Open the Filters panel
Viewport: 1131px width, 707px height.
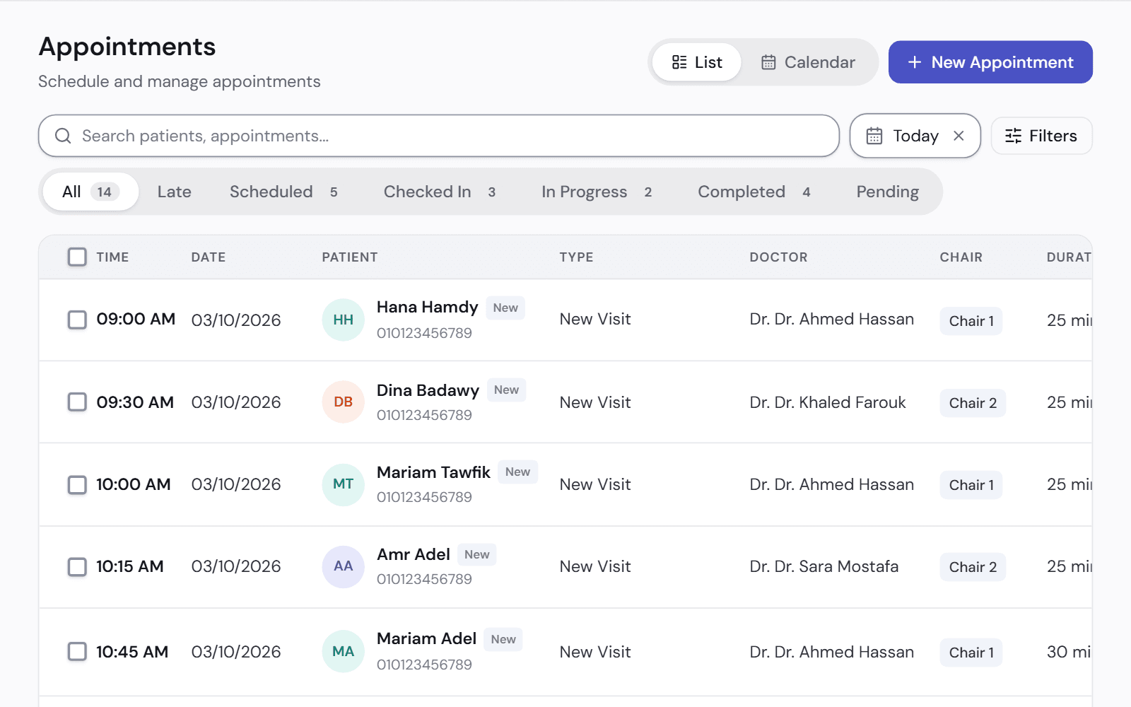(1041, 136)
